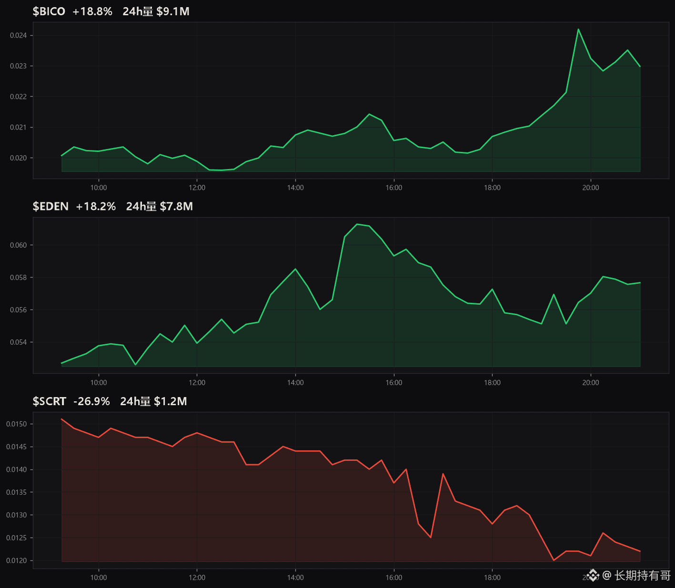Select 16:00 on the SCRT chart axis
Screen dimensions: 675x588
tap(394, 578)
